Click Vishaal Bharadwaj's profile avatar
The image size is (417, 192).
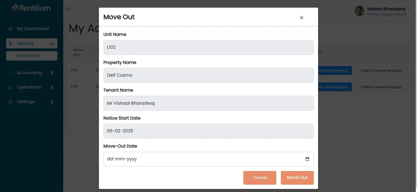click(x=359, y=11)
